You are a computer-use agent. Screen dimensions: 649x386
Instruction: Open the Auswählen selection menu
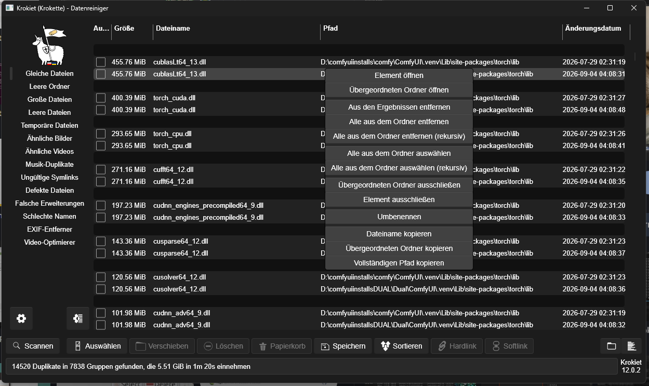[x=97, y=346]
